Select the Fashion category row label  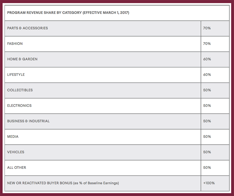coord(15,44)
